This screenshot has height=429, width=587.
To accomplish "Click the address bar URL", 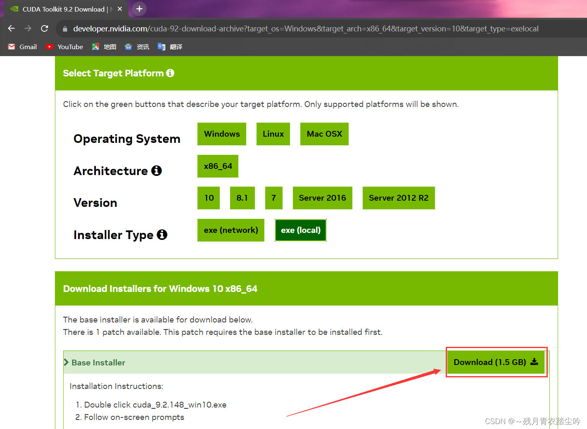I will coord(306,29).
